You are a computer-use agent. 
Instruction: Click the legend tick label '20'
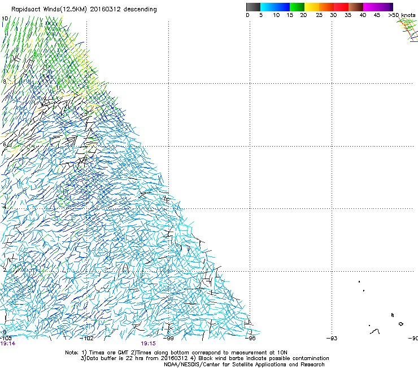point(303,15)
